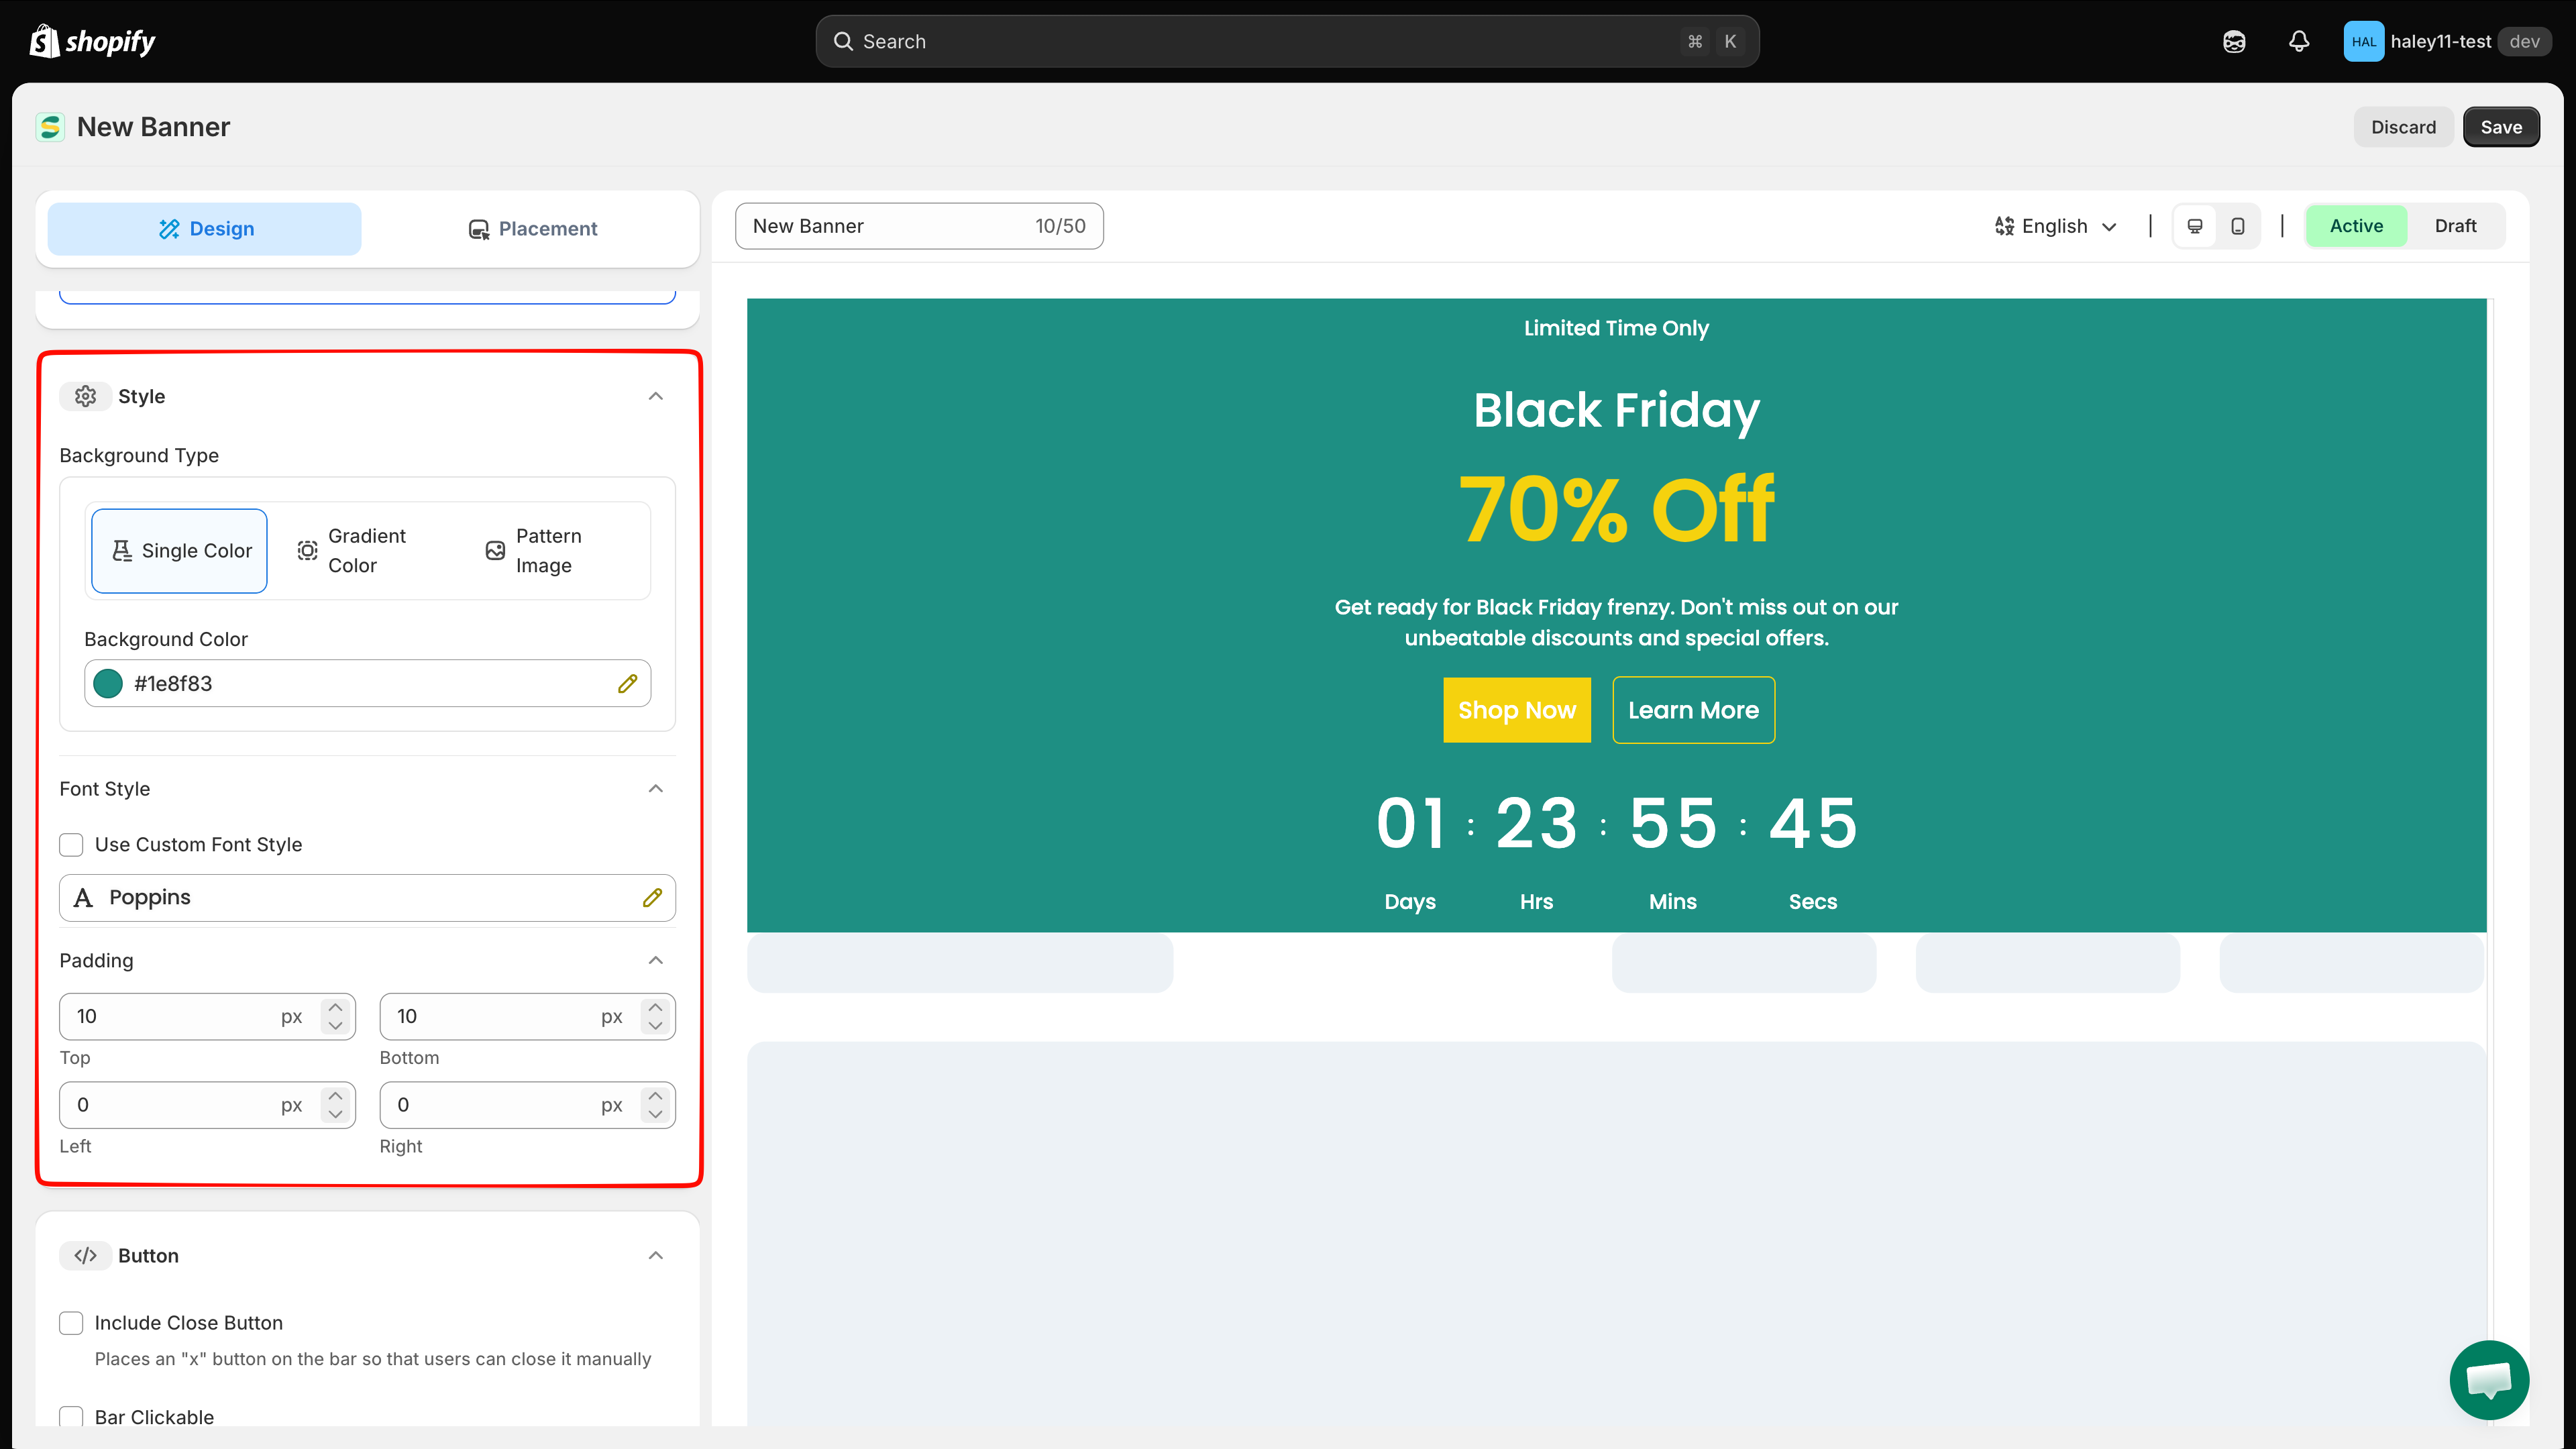Click the teal background color swatch

[x=108, y=683]
